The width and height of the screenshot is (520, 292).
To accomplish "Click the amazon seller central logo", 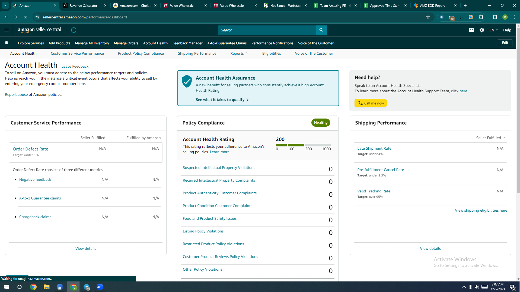I will tap(39, 30).
